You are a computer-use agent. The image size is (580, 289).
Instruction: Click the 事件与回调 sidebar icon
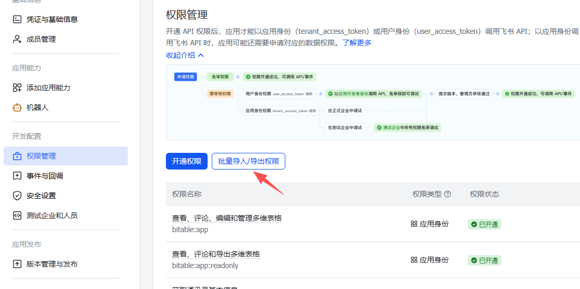17,176
